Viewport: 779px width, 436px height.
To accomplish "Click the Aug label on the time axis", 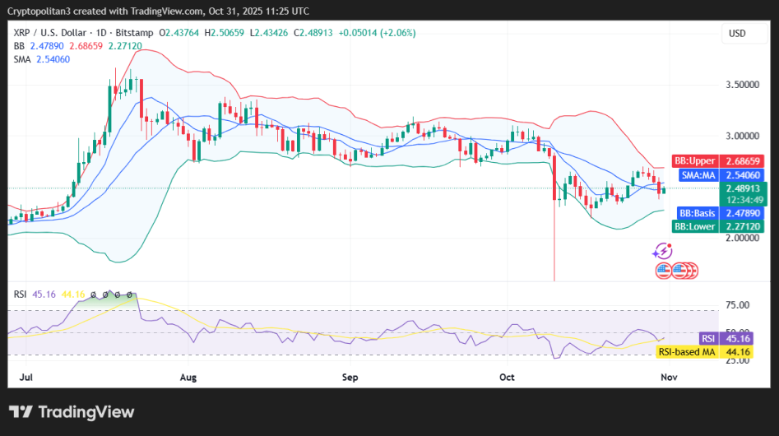I will [x=188, y=378].
